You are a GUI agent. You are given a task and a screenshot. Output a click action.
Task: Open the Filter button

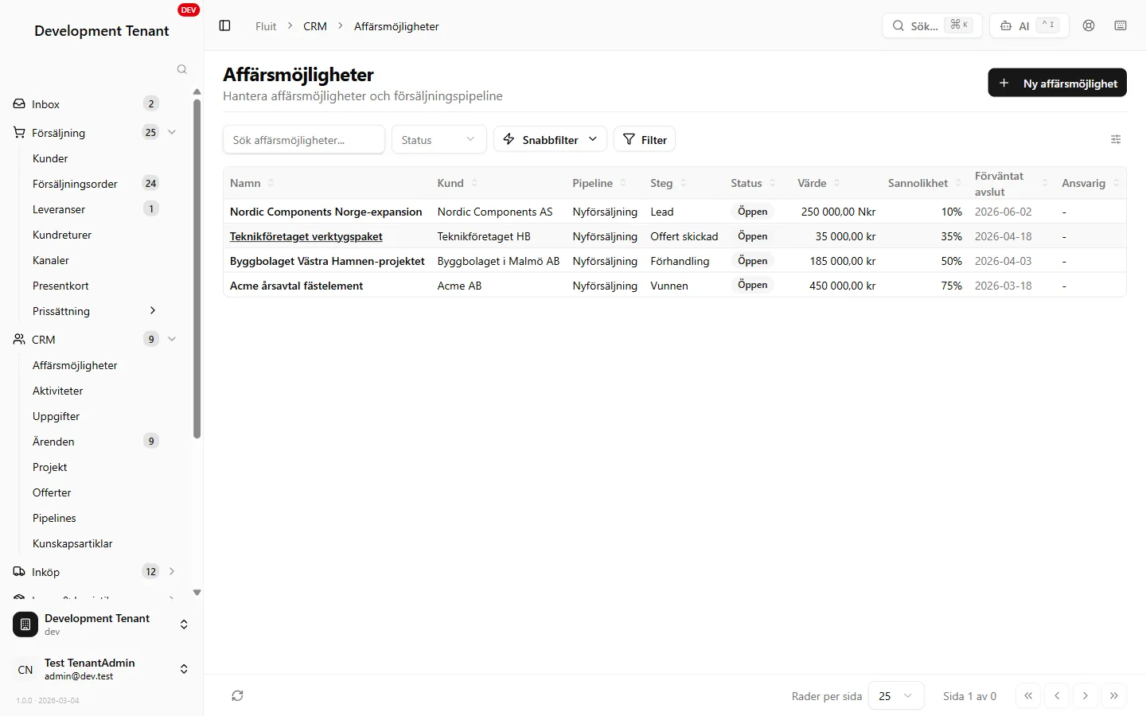pyautogui.click(x=645, y=139)
